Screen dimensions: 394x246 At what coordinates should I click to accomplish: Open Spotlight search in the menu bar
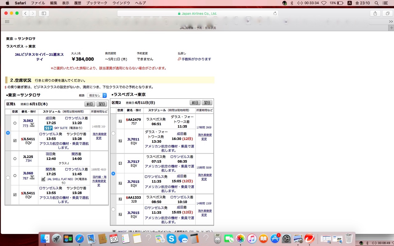point(377,3)
